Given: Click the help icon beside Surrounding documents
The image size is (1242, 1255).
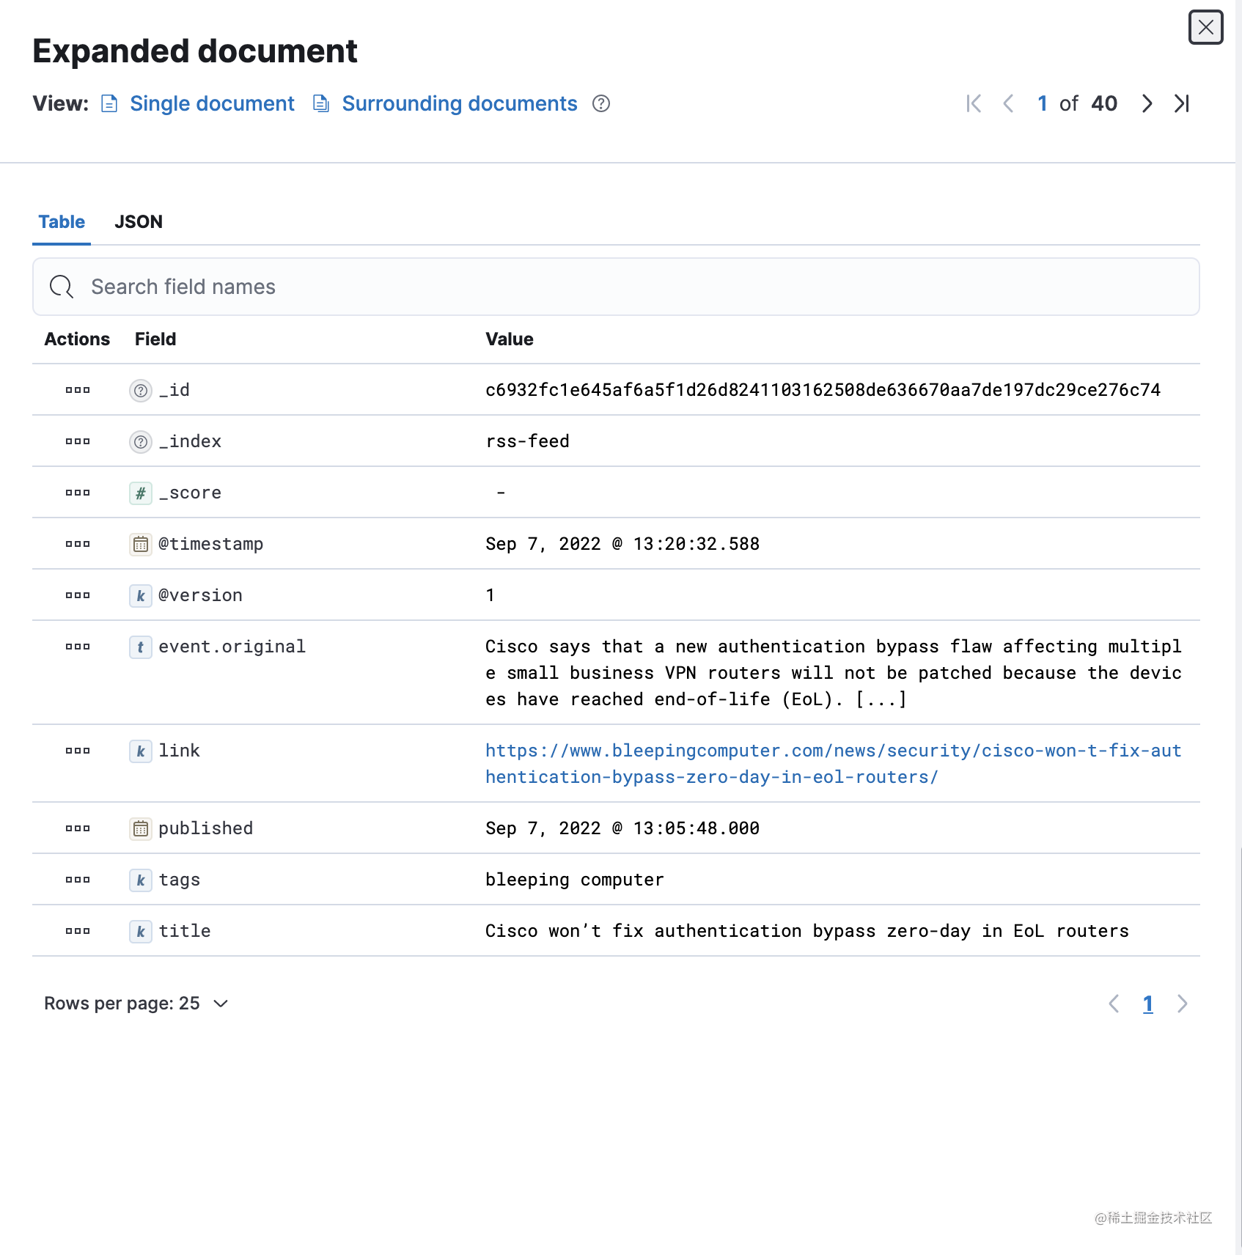Looking at the screenshot, I should click(601, 103).
